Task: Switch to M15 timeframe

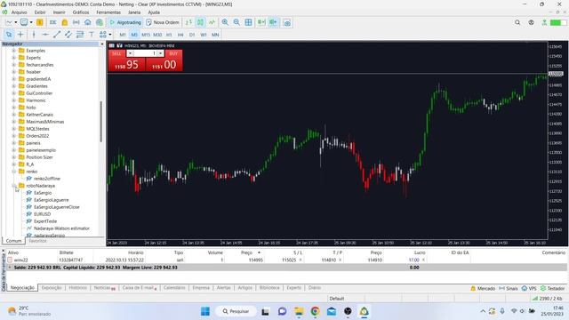Action: (146, 35)
